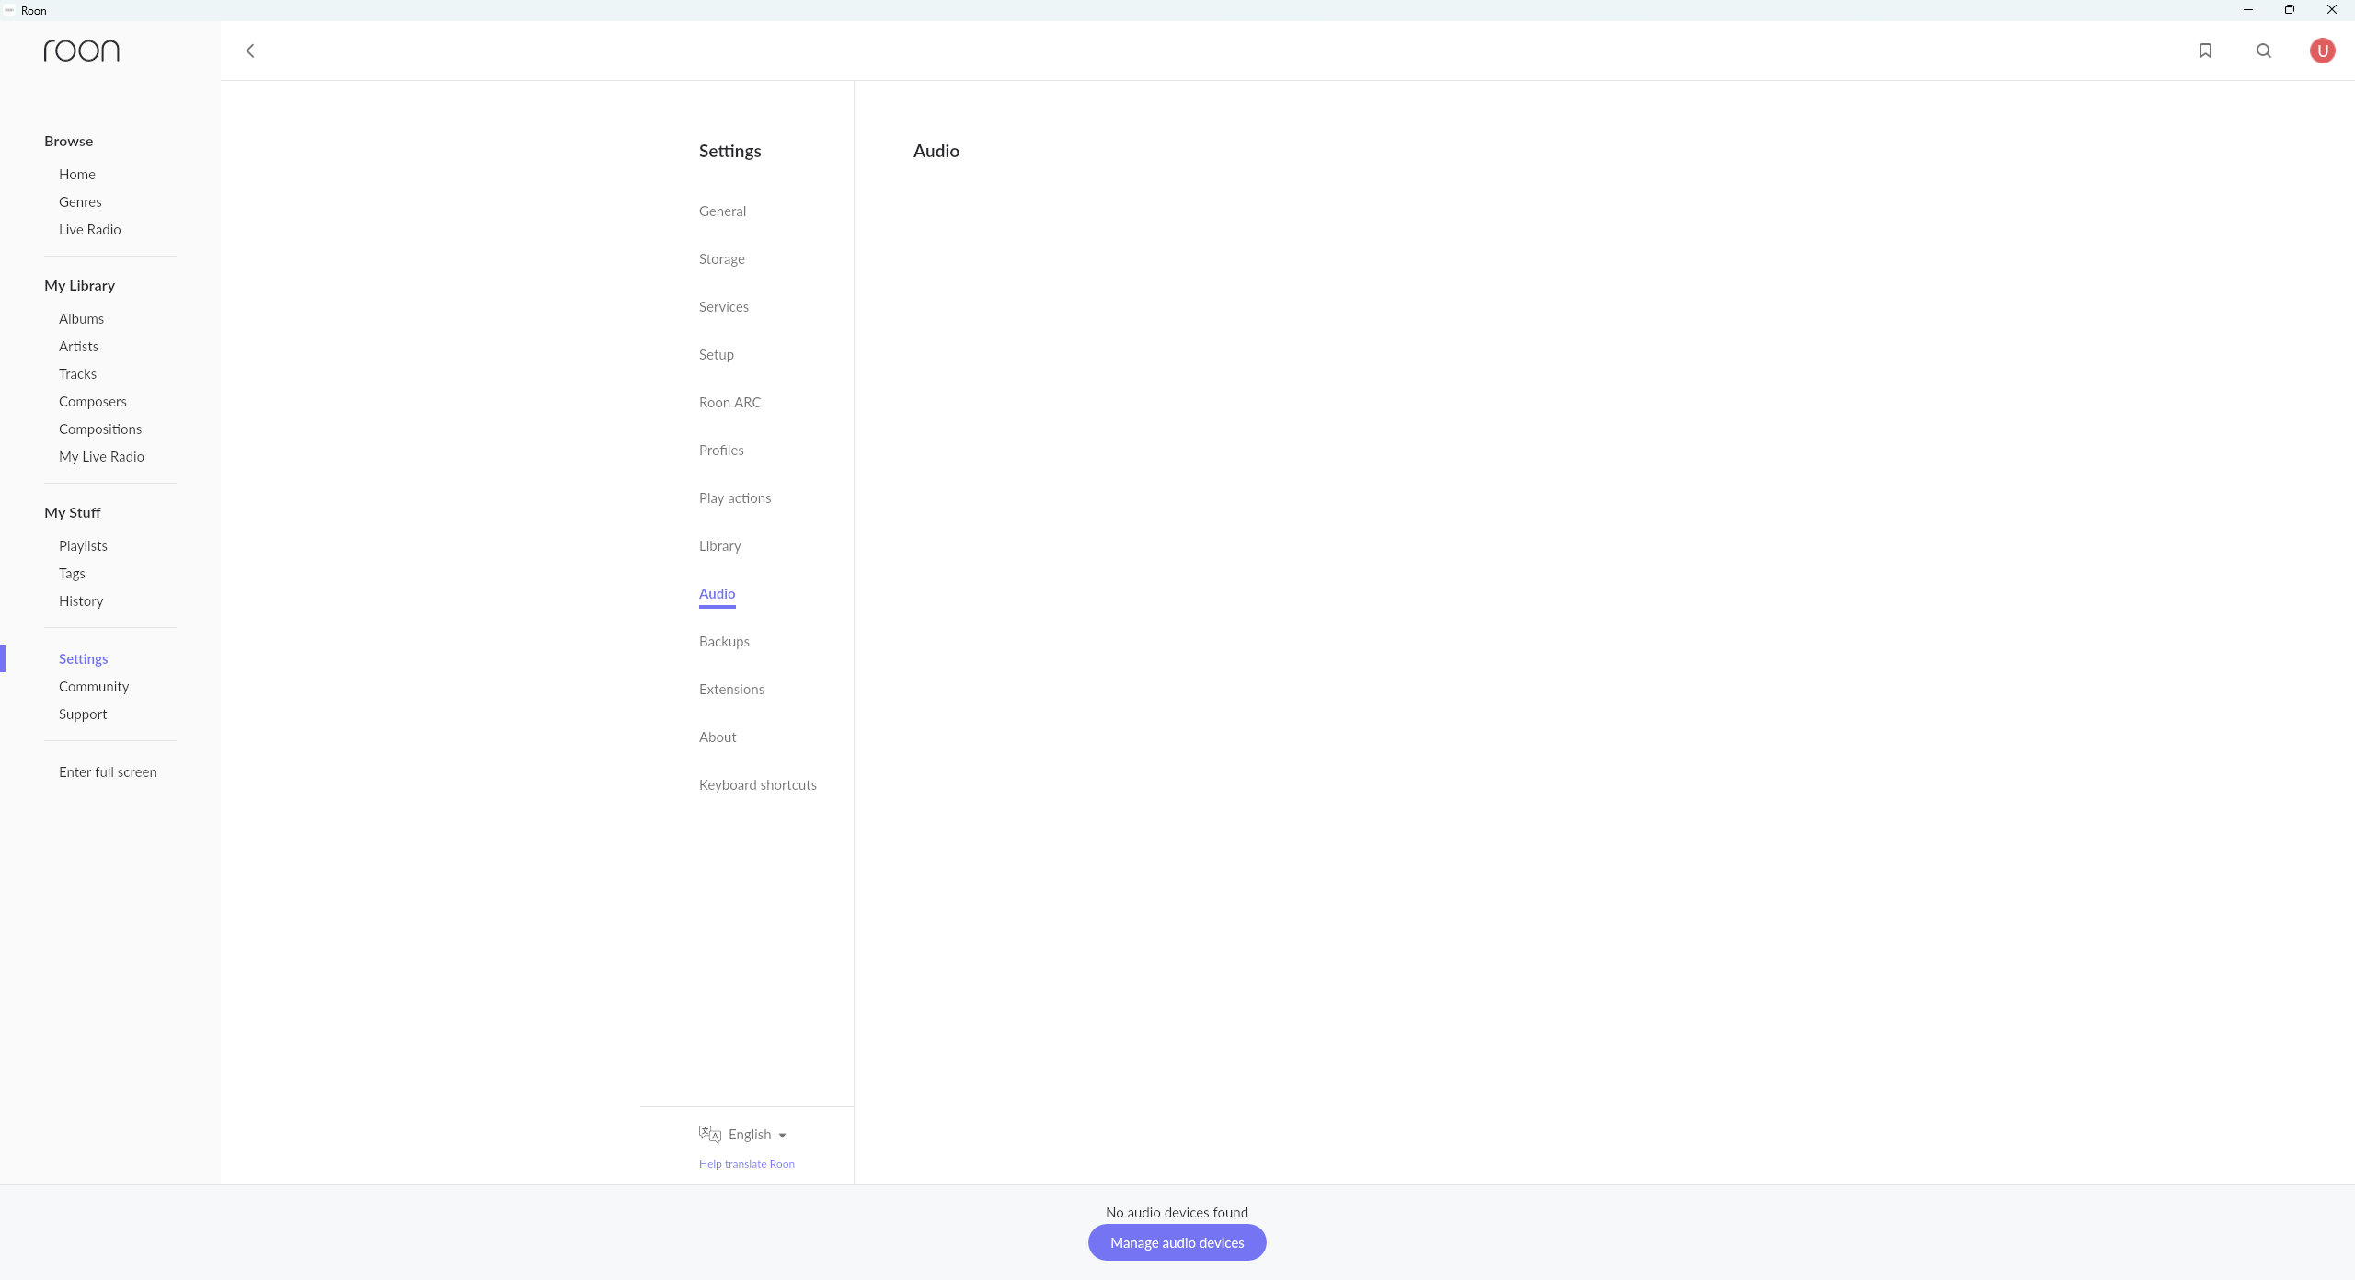Follow the Help translate Roon link
Image resolution: width=2355 pixels, height=1280 pixels.
[746, 1163]
